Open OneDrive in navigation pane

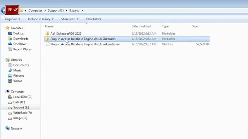pos(19,44)
